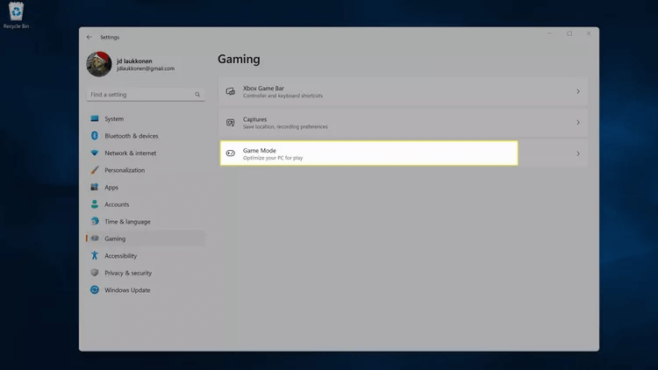Go back with the Settings back arrow

(x=89, y=38)
